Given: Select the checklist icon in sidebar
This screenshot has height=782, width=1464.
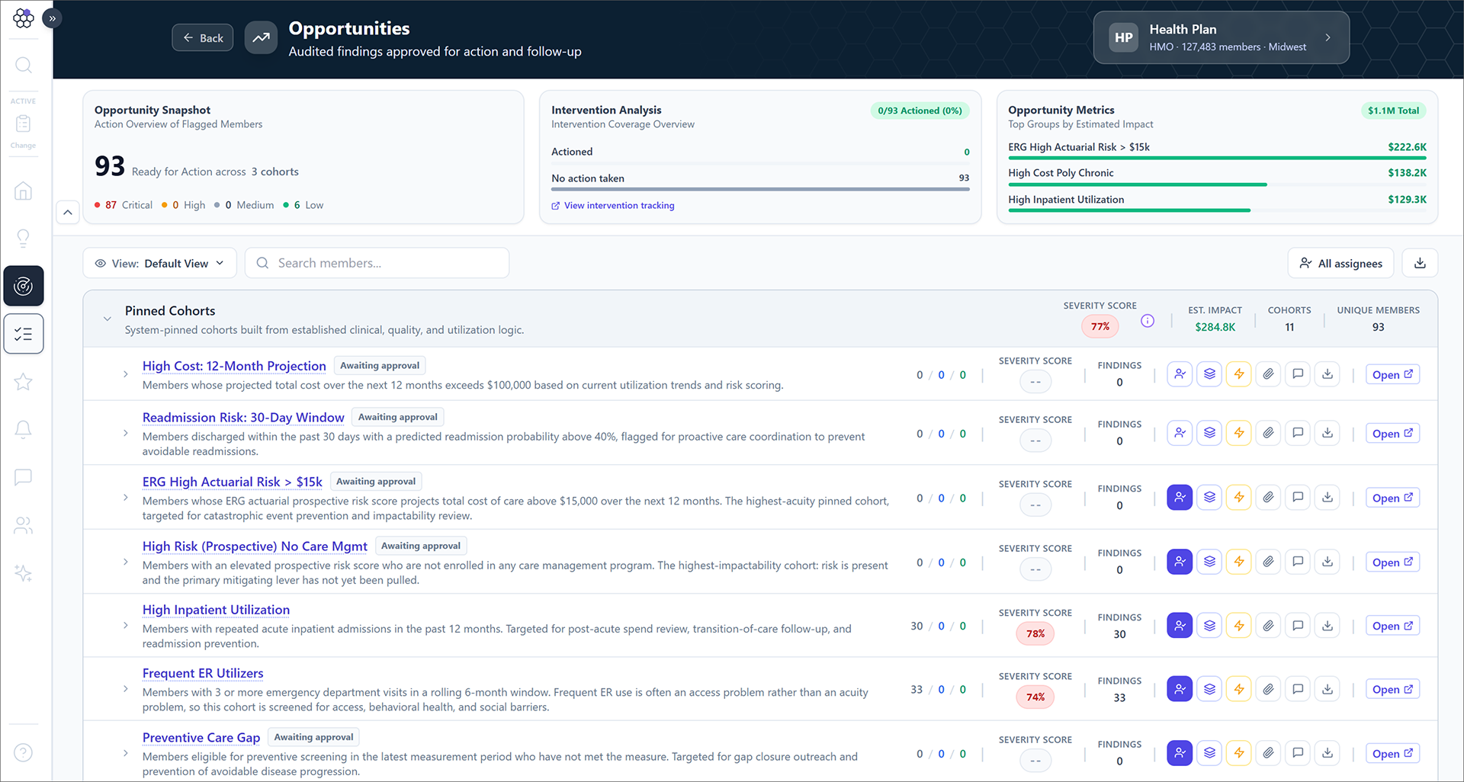Looking at the screenshot, I should [24, 334].
